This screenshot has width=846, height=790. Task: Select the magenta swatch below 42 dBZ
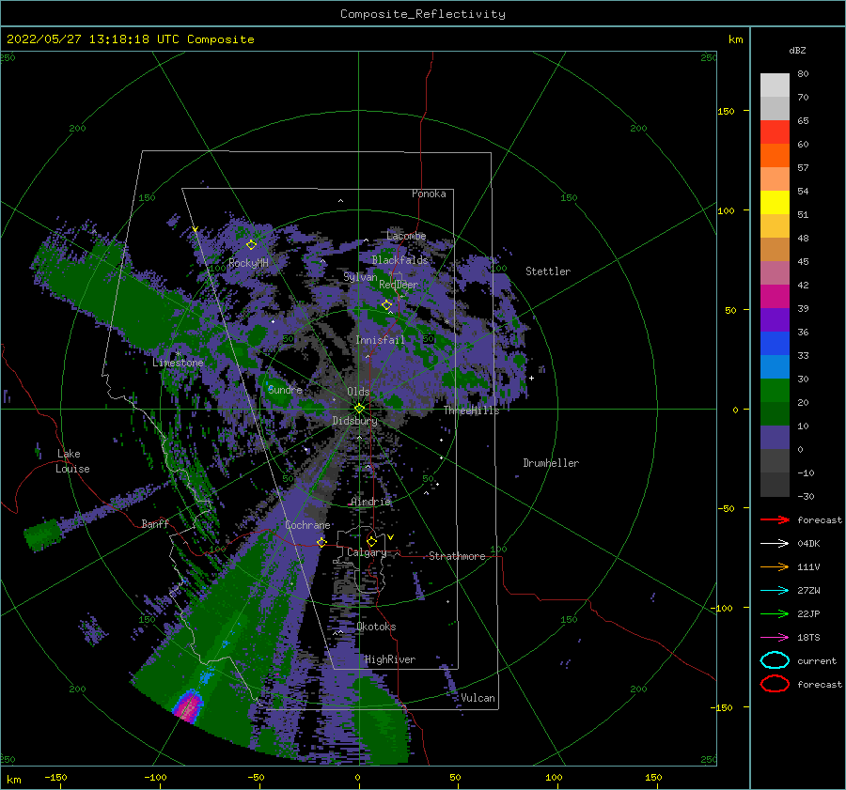click(775, 297)
